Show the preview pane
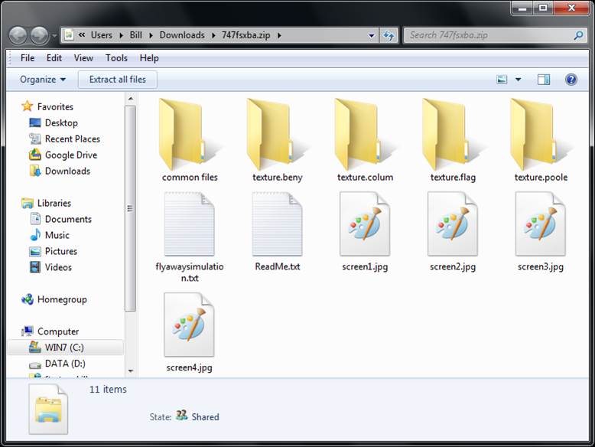The height and width of the screenshot is (447, 595). point(544,80)
